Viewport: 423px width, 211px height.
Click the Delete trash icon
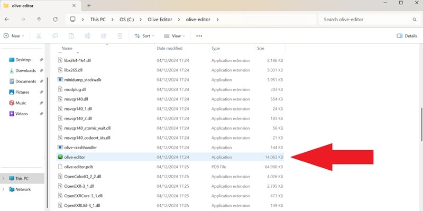pos(120,36)
